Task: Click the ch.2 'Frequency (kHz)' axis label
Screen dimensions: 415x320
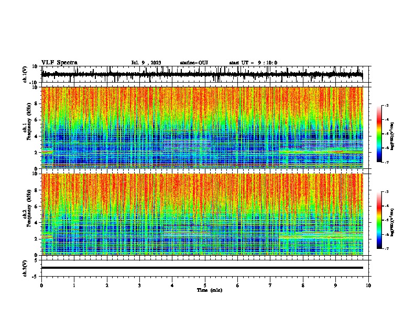Action: (x=29, y=208)
